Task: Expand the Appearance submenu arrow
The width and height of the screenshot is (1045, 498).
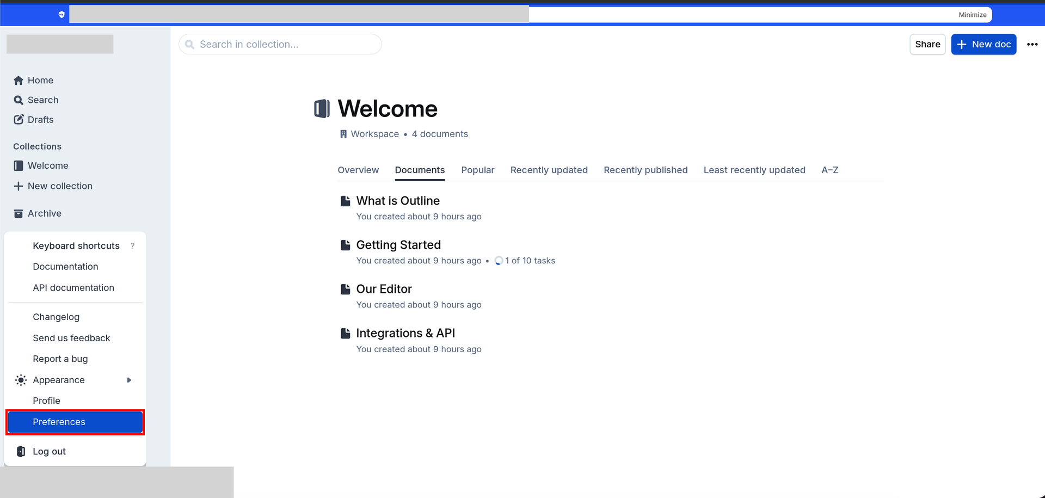Action: tap(129, 380)
